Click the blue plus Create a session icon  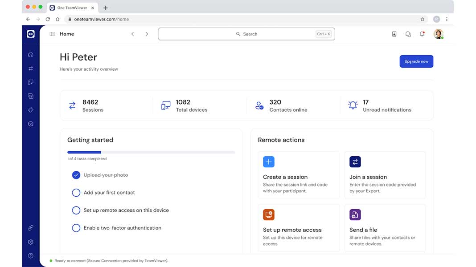click(x=269, y=162)
